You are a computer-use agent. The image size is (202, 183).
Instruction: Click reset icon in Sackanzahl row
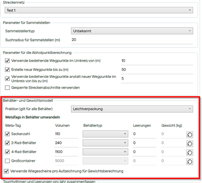[x=190, y=134]
